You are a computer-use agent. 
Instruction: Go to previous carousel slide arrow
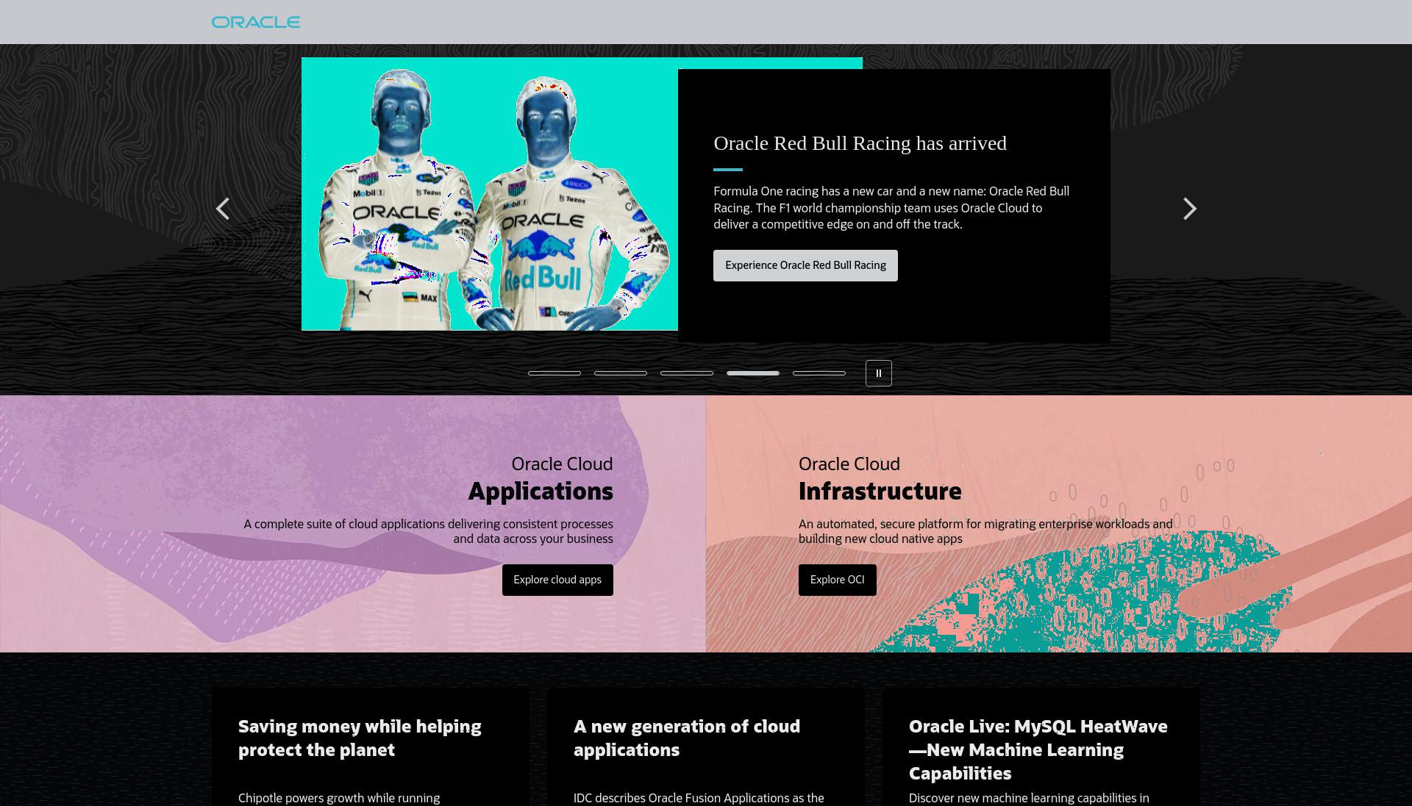[223, 209]
